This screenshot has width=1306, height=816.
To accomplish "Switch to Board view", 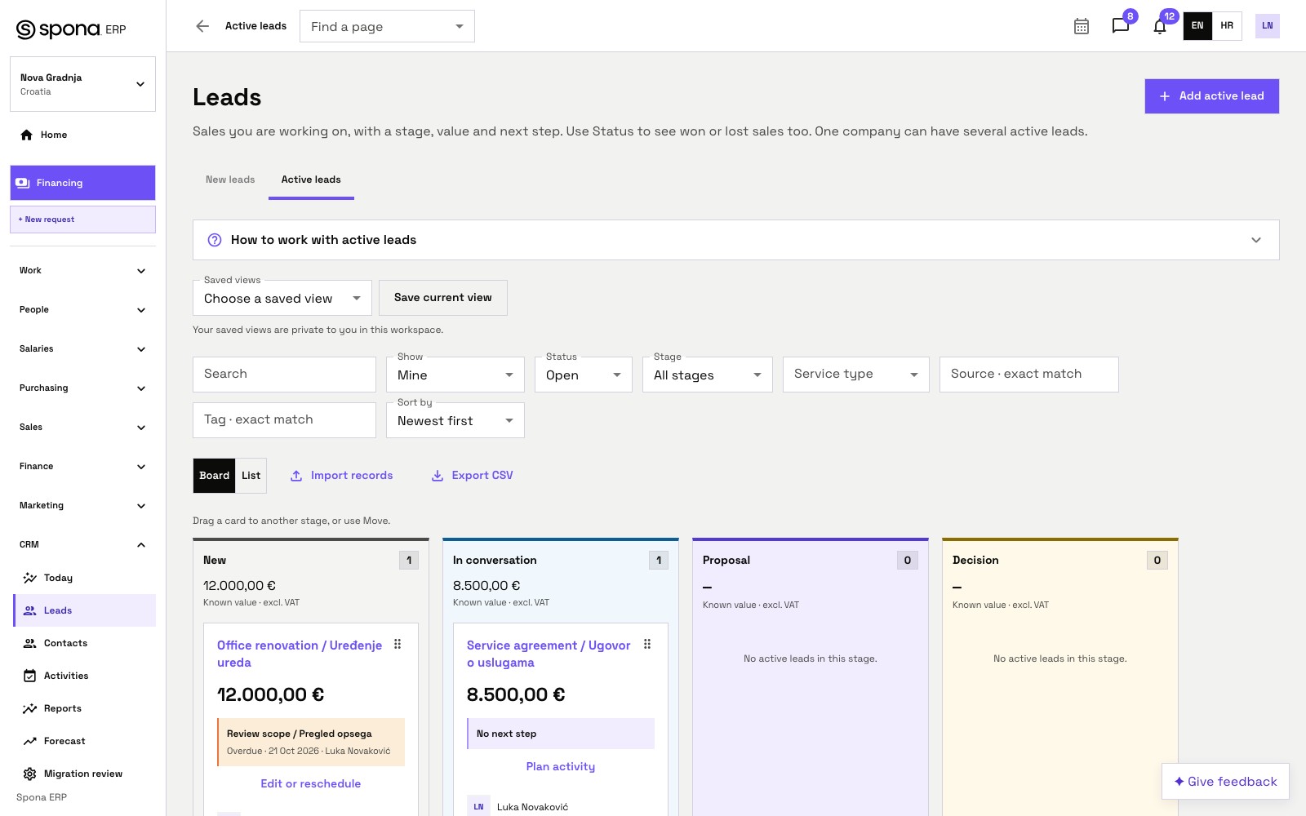I will (x=214, y=476).
